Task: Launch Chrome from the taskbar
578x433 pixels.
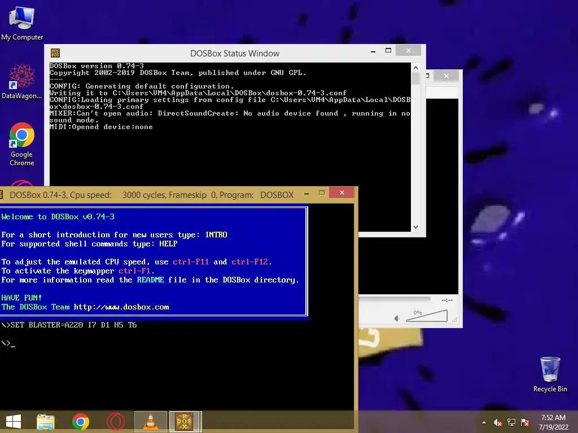Action: coord(81,422)
